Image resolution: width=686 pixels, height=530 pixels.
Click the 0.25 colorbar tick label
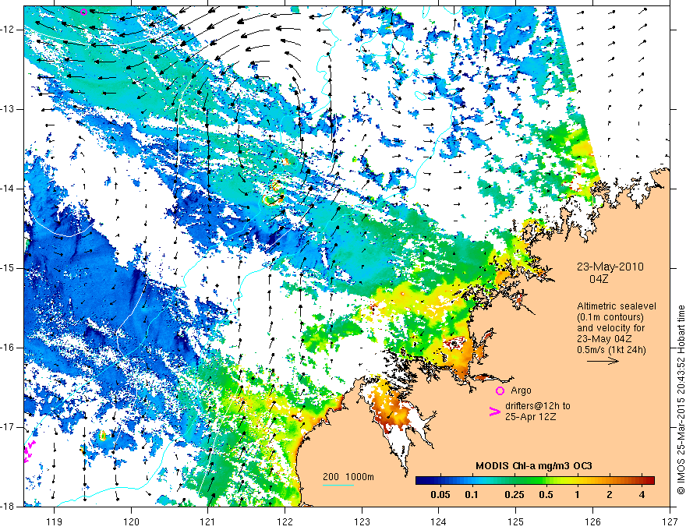[x=514, y=495]
